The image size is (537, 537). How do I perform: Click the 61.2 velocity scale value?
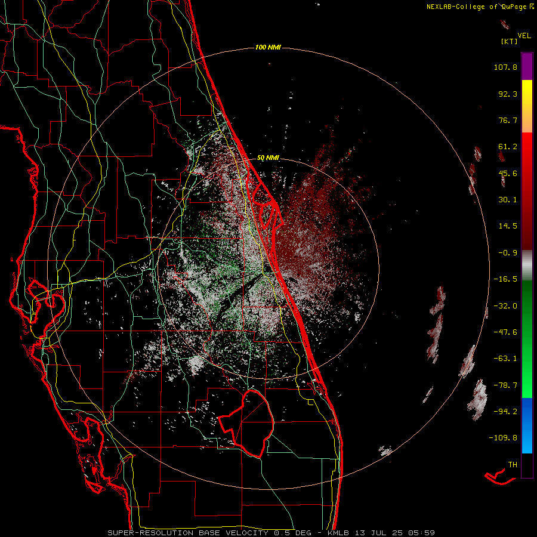tap(508, 147)
